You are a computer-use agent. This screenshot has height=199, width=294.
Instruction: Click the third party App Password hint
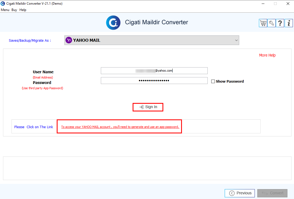coord(42,88)
